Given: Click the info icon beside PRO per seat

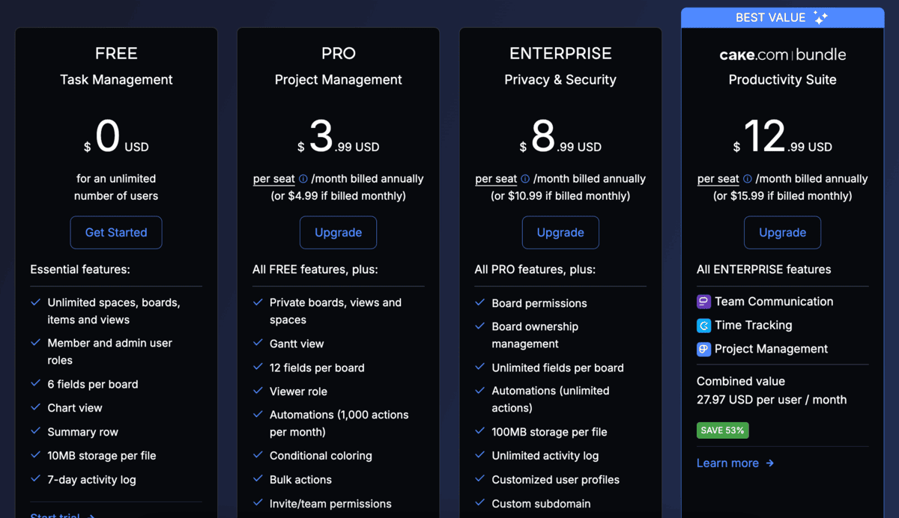Looking at the screenshot, I should (303, 179).
